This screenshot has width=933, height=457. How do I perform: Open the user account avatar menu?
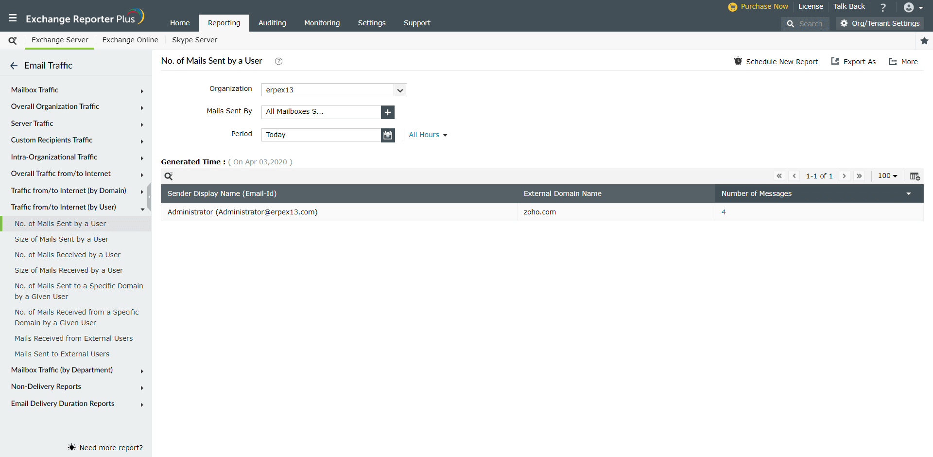[913, 7]
